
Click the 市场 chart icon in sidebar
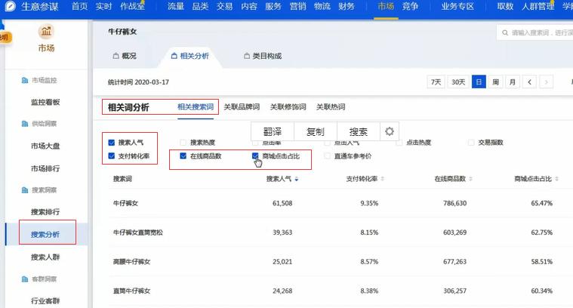tap(46, 32)
